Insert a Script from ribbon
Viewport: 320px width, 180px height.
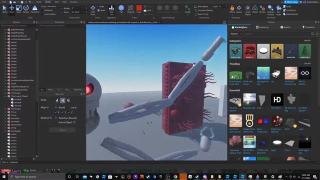(287, 6)
